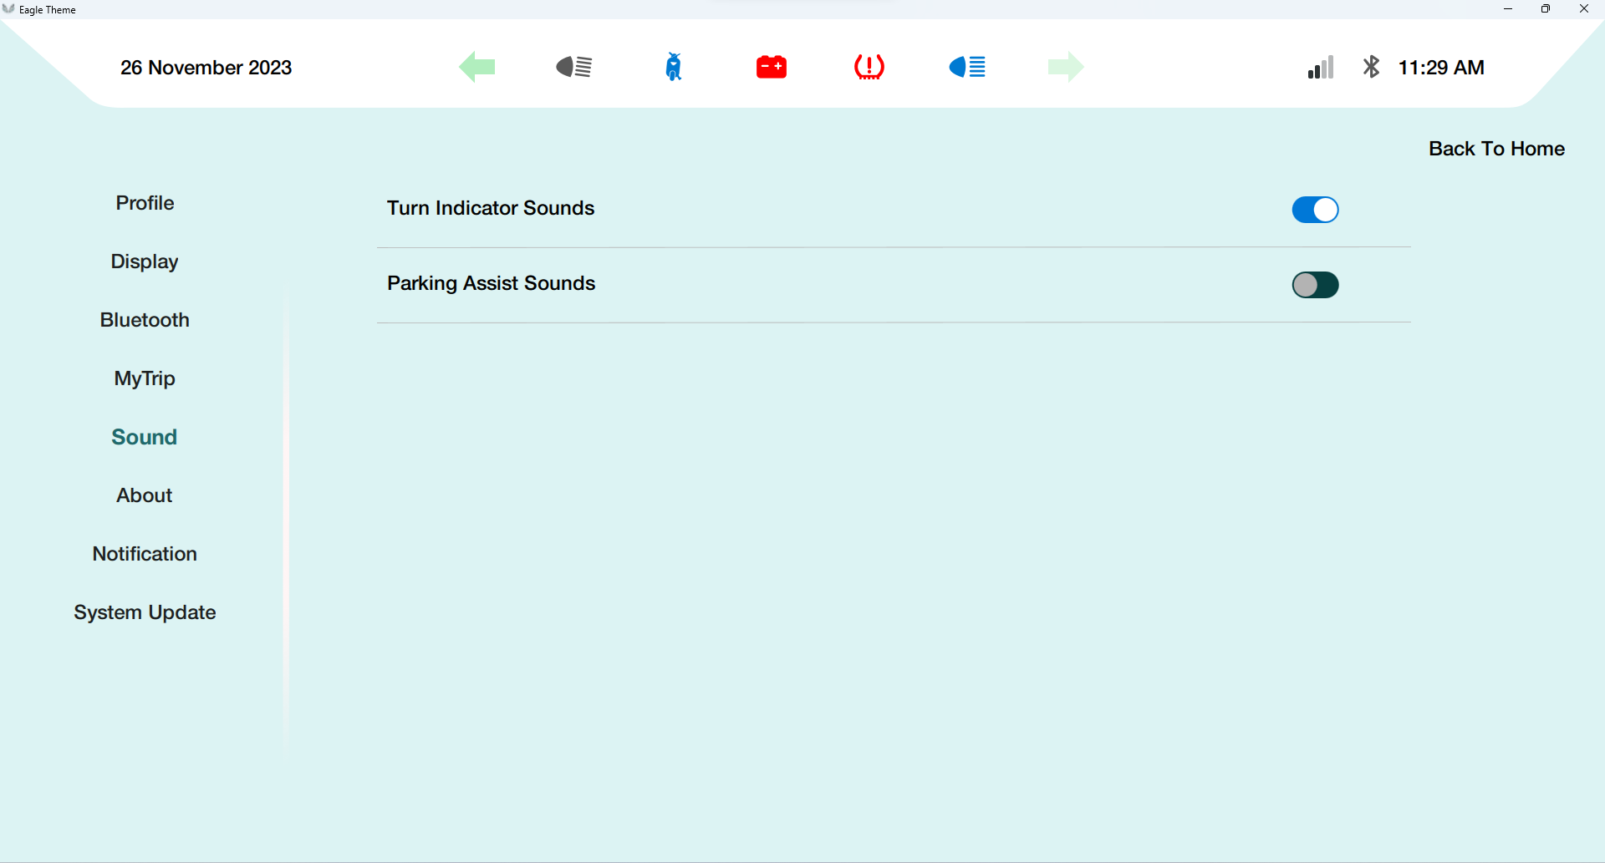1605x863 pixels.
Task: Open Notification settings
Action: click(145, 554)
